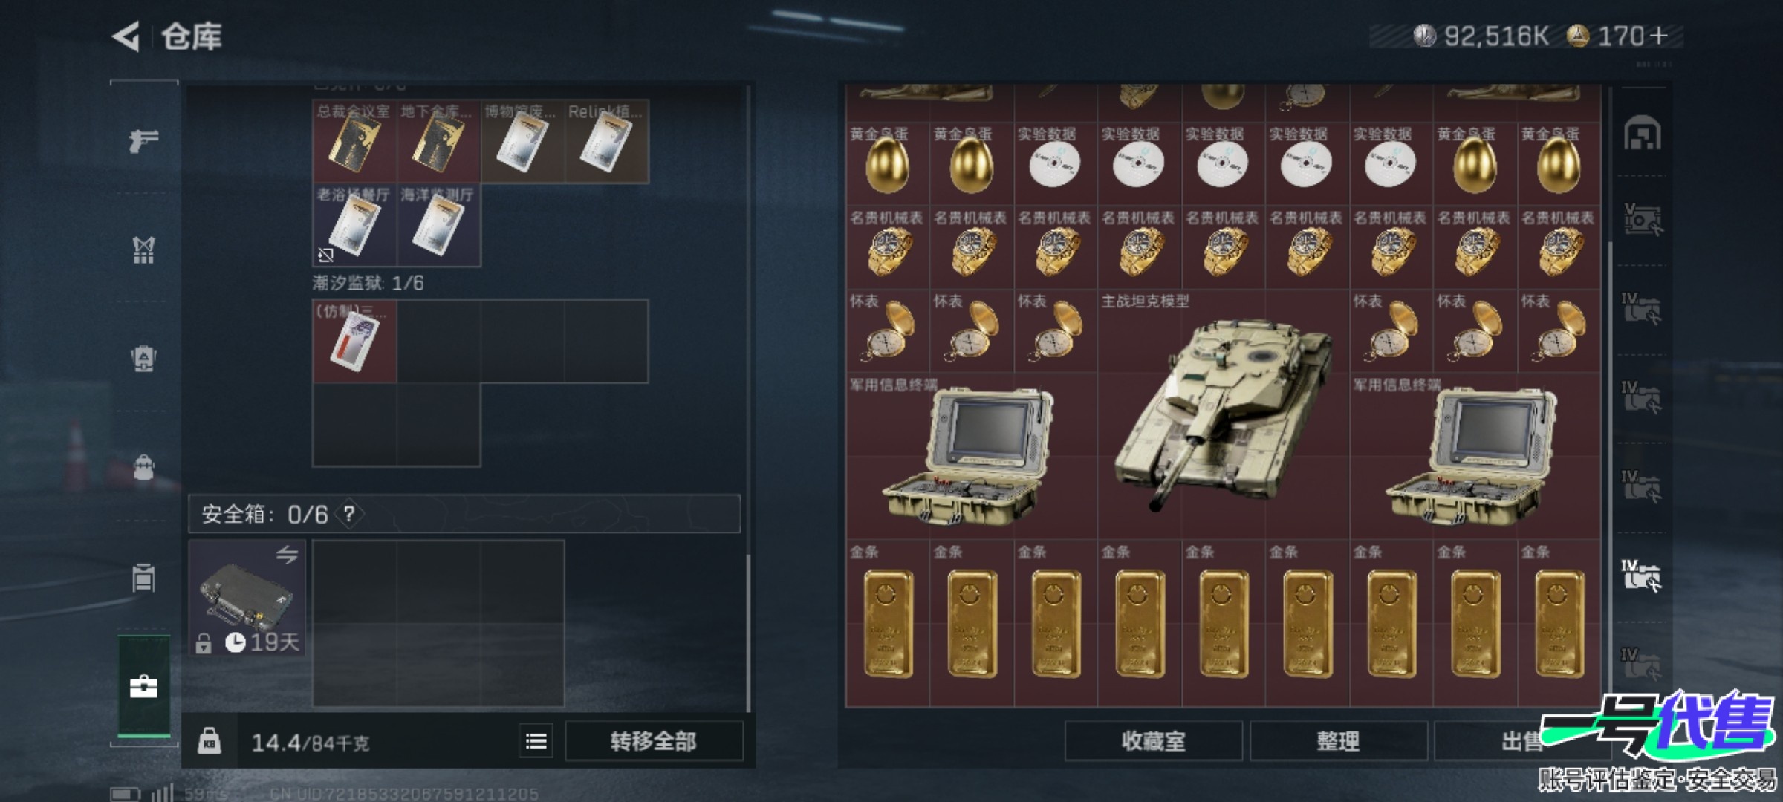This screenshot has width=1783, height=802.
Task: Add premium currency with plus sign
Action: (x=1657, y=36)
